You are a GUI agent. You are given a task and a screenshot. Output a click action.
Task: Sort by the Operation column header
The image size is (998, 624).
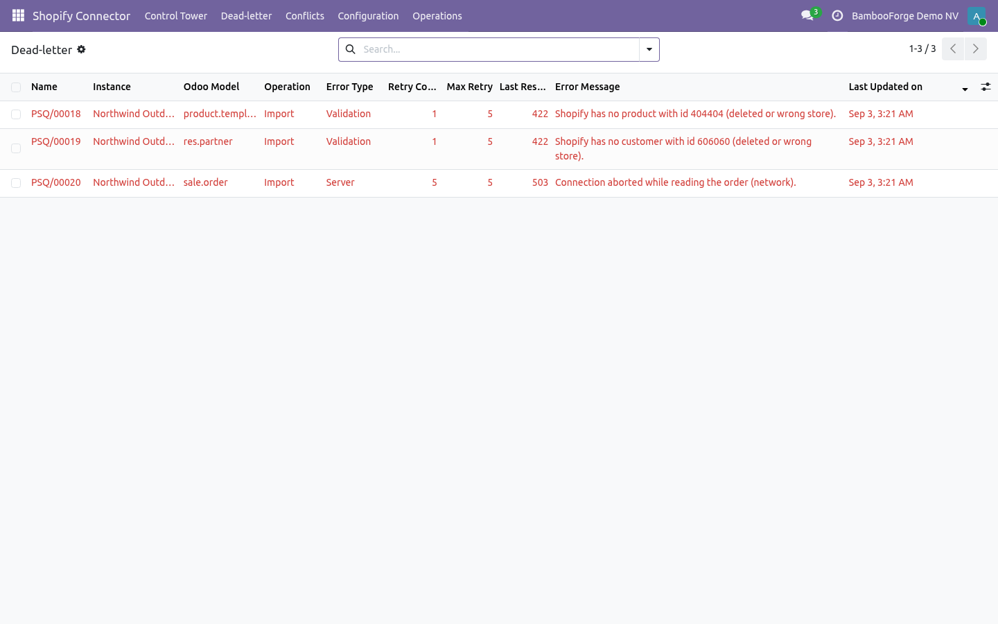click(287, 87)
